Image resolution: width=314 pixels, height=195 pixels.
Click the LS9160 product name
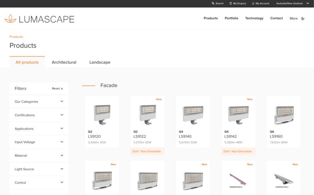click(276, 136)
